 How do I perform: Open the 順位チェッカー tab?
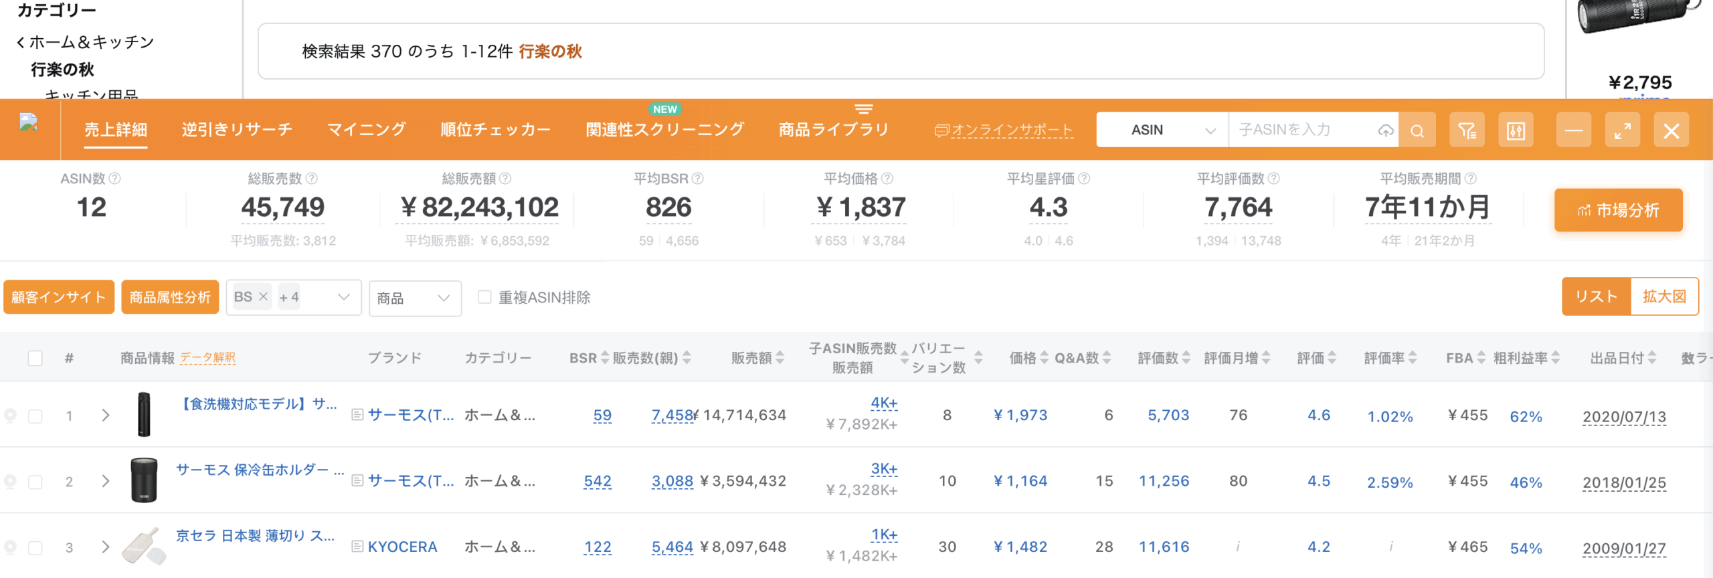tap(495, 130)
